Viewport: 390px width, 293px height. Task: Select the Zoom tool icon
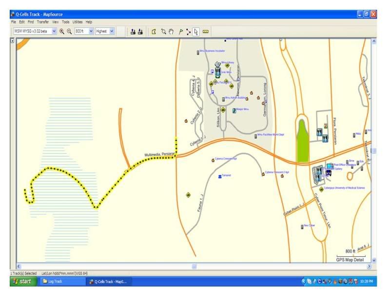163,32
